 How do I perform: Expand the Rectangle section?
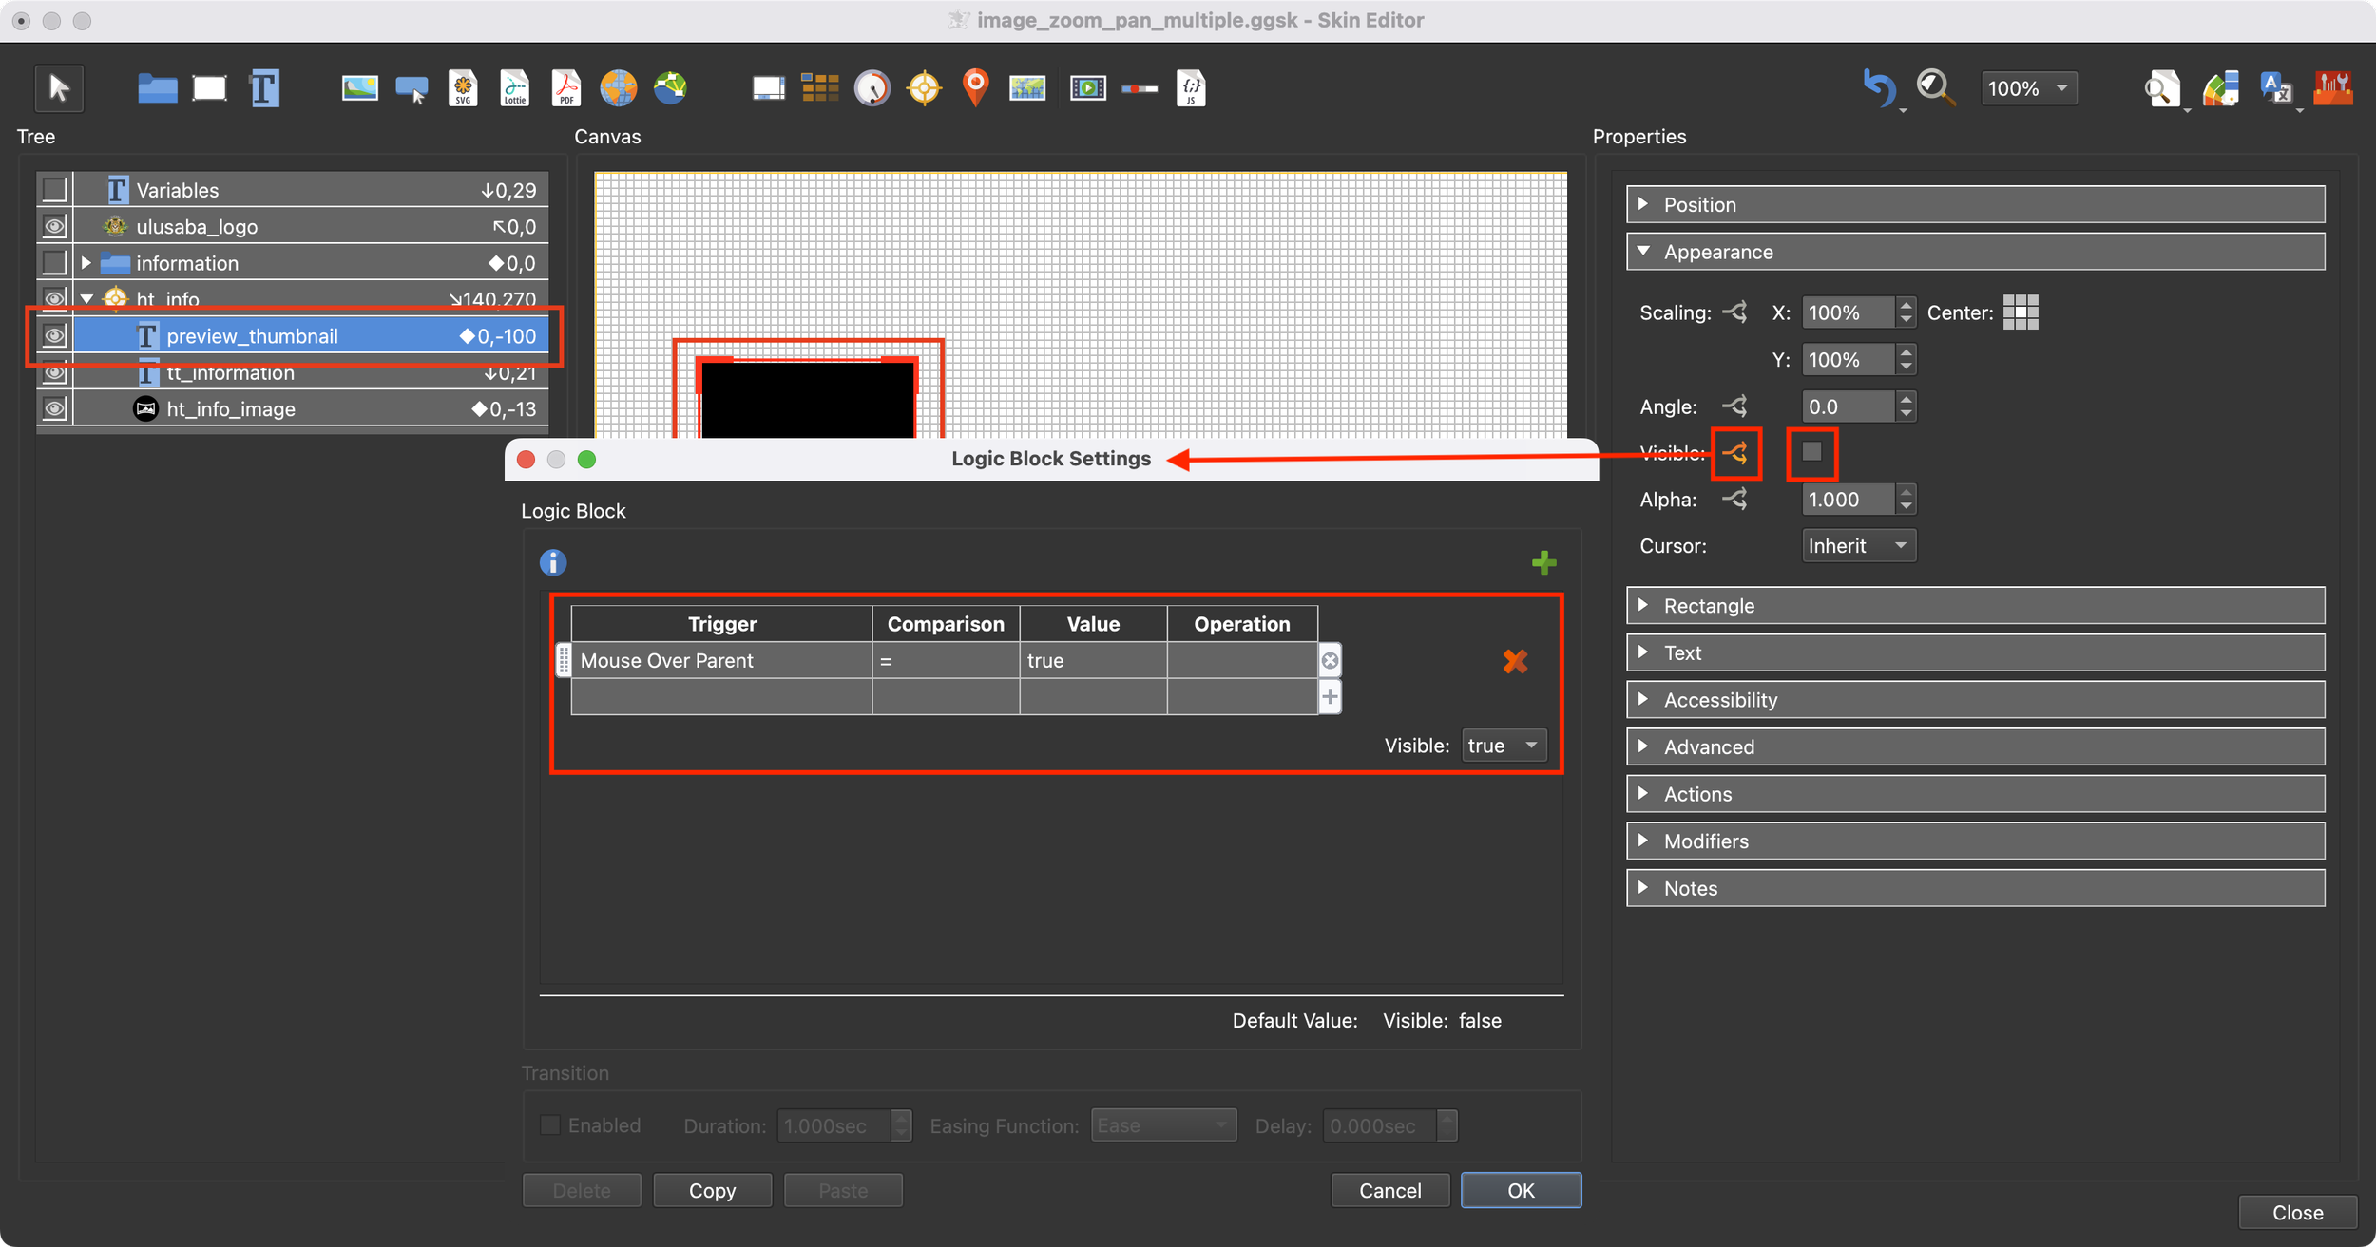coord(1976,606)
